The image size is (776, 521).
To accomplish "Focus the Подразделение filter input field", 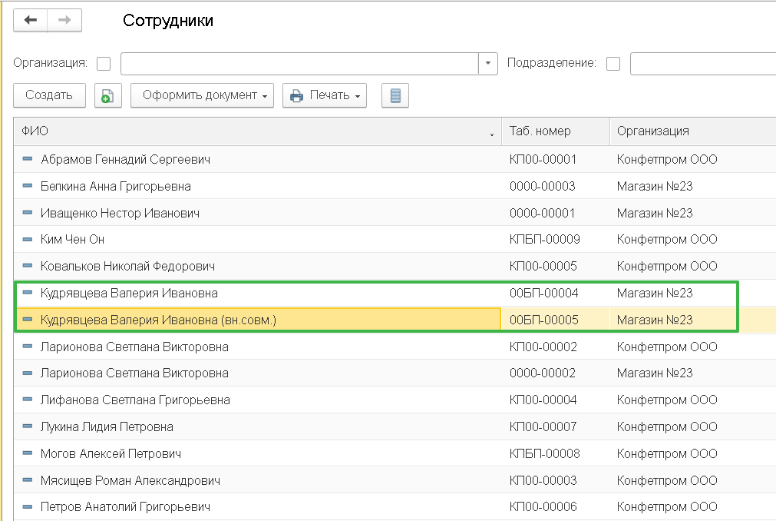I will (703, 63).
